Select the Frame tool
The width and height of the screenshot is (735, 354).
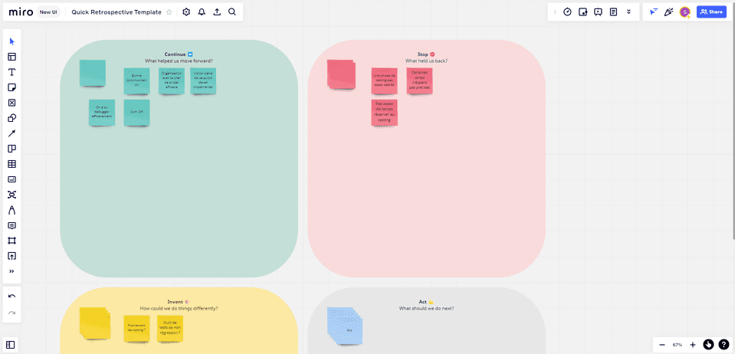pyautogui.click(x=12, y=241)
